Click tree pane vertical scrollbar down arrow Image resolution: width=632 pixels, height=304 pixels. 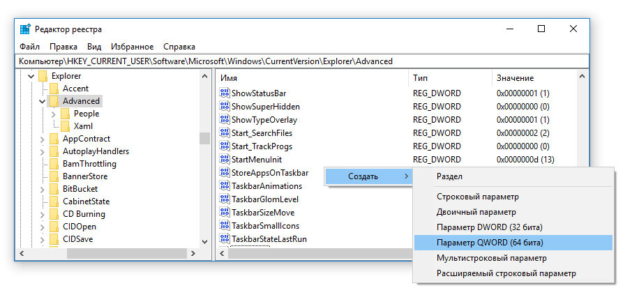[x=205, y=242]
